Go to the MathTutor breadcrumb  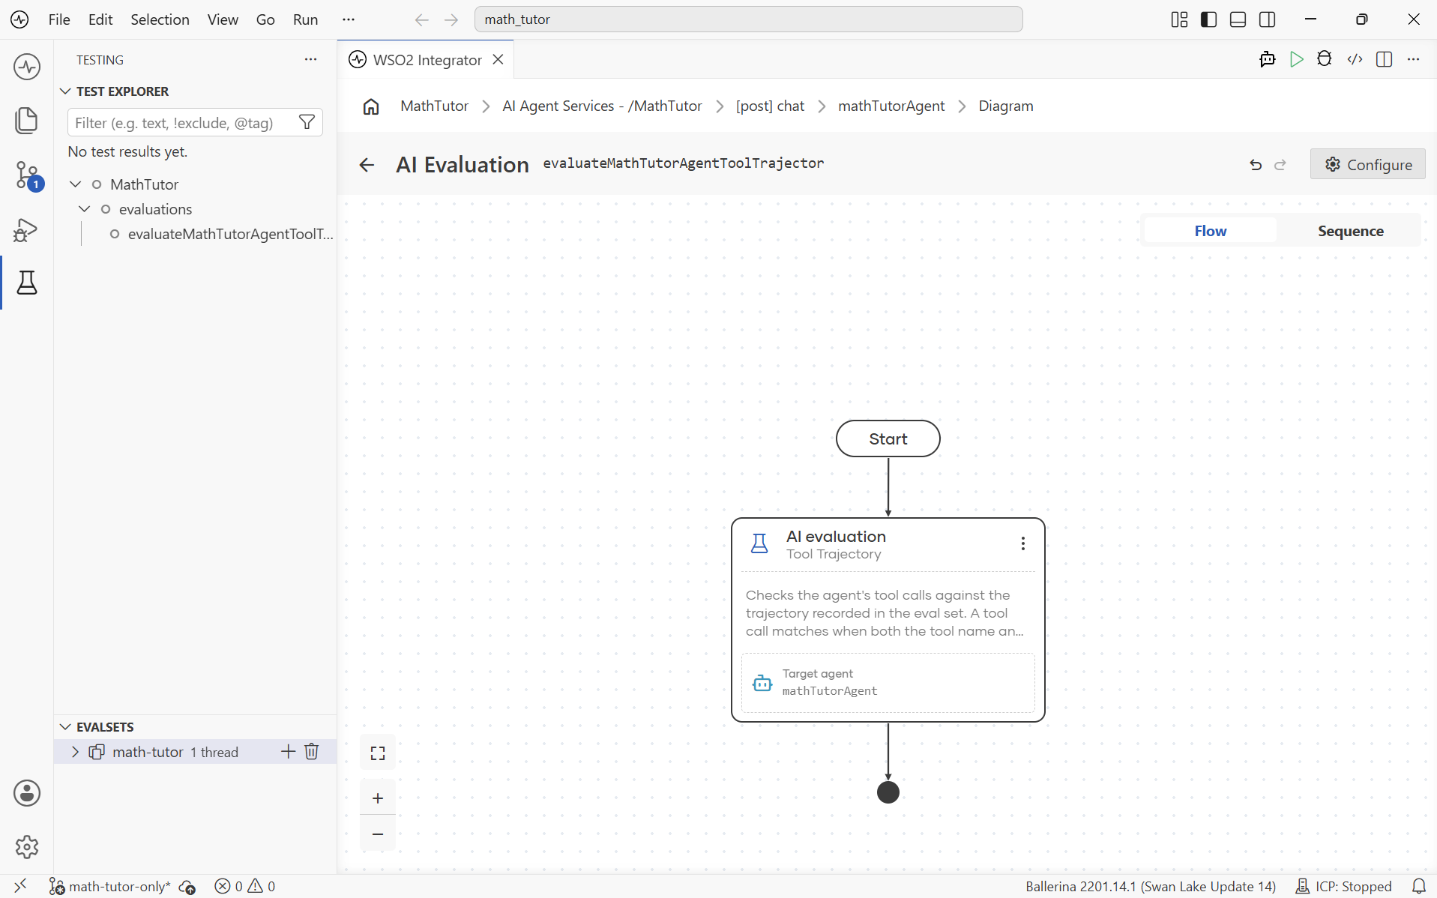(434, 106)
